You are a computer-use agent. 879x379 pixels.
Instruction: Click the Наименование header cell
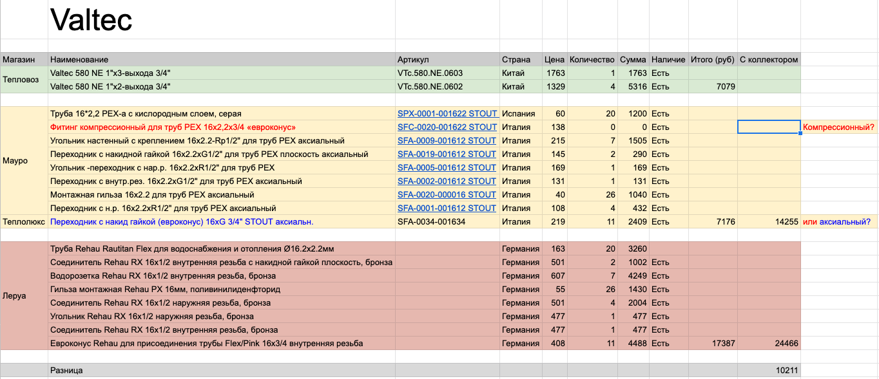(222, 59)
